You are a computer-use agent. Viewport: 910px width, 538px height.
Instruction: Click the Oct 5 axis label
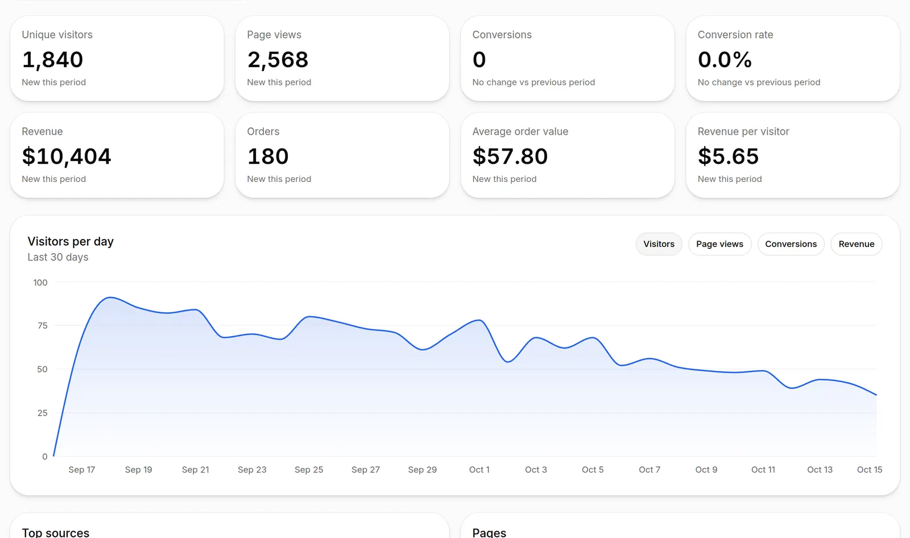pyautogui.click(x=593, y=470)
